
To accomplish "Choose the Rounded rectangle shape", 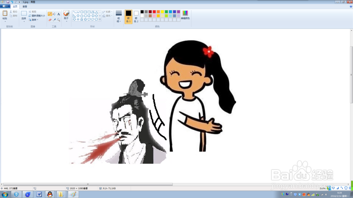I will (89, 12).
